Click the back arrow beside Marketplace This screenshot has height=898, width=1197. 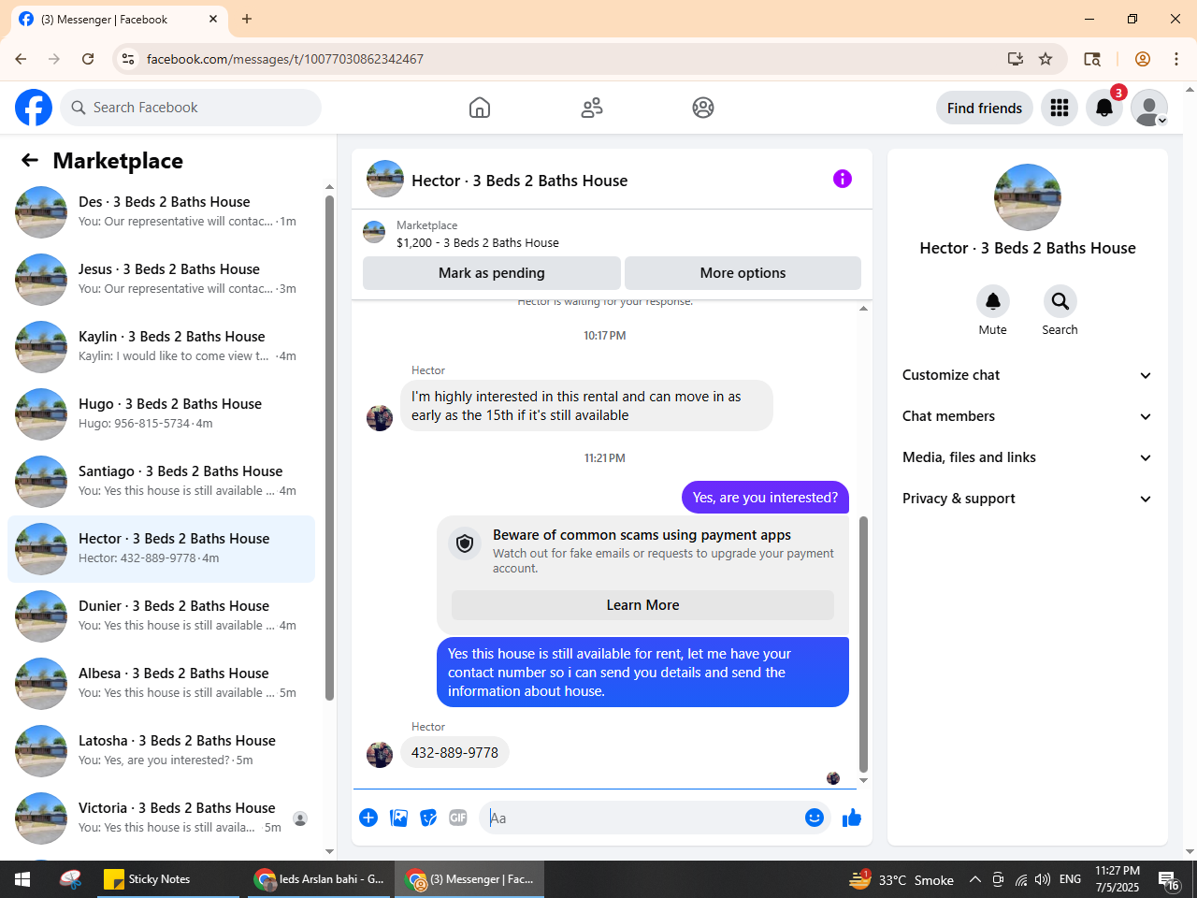(x=30, y=160)
